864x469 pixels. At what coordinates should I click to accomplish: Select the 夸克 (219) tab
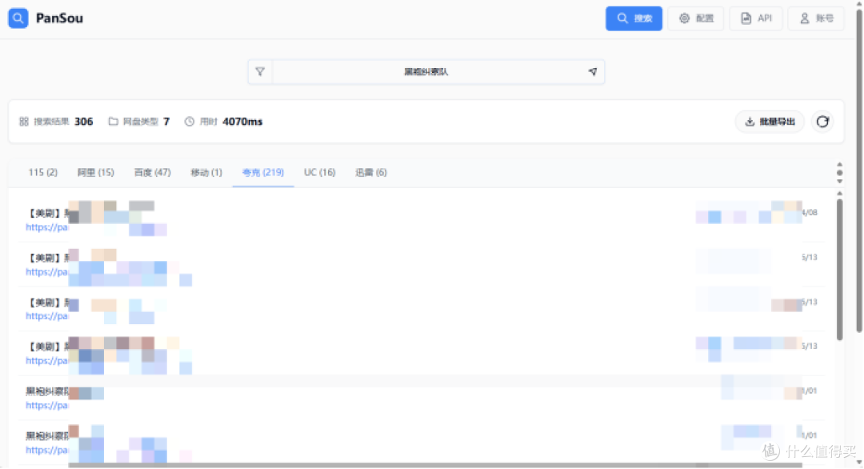pos(263,173)
